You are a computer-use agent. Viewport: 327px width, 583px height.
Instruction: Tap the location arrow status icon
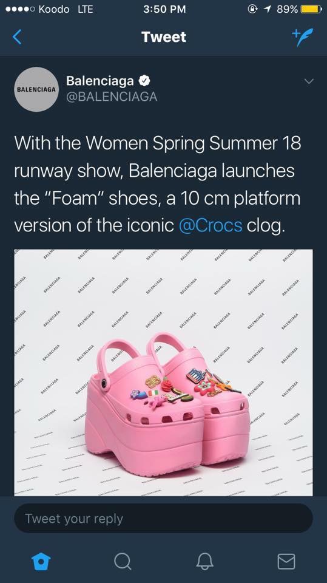[x=266, y=9]
